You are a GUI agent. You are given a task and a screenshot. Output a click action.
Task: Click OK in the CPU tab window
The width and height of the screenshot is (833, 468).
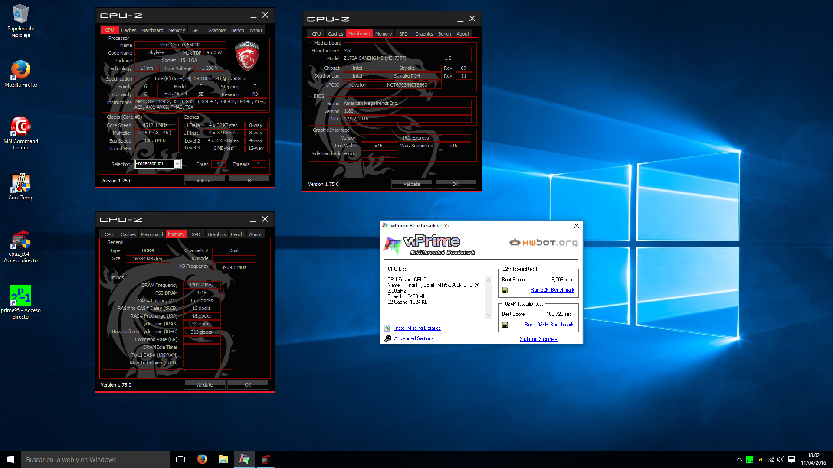click(x=248, y=181)
